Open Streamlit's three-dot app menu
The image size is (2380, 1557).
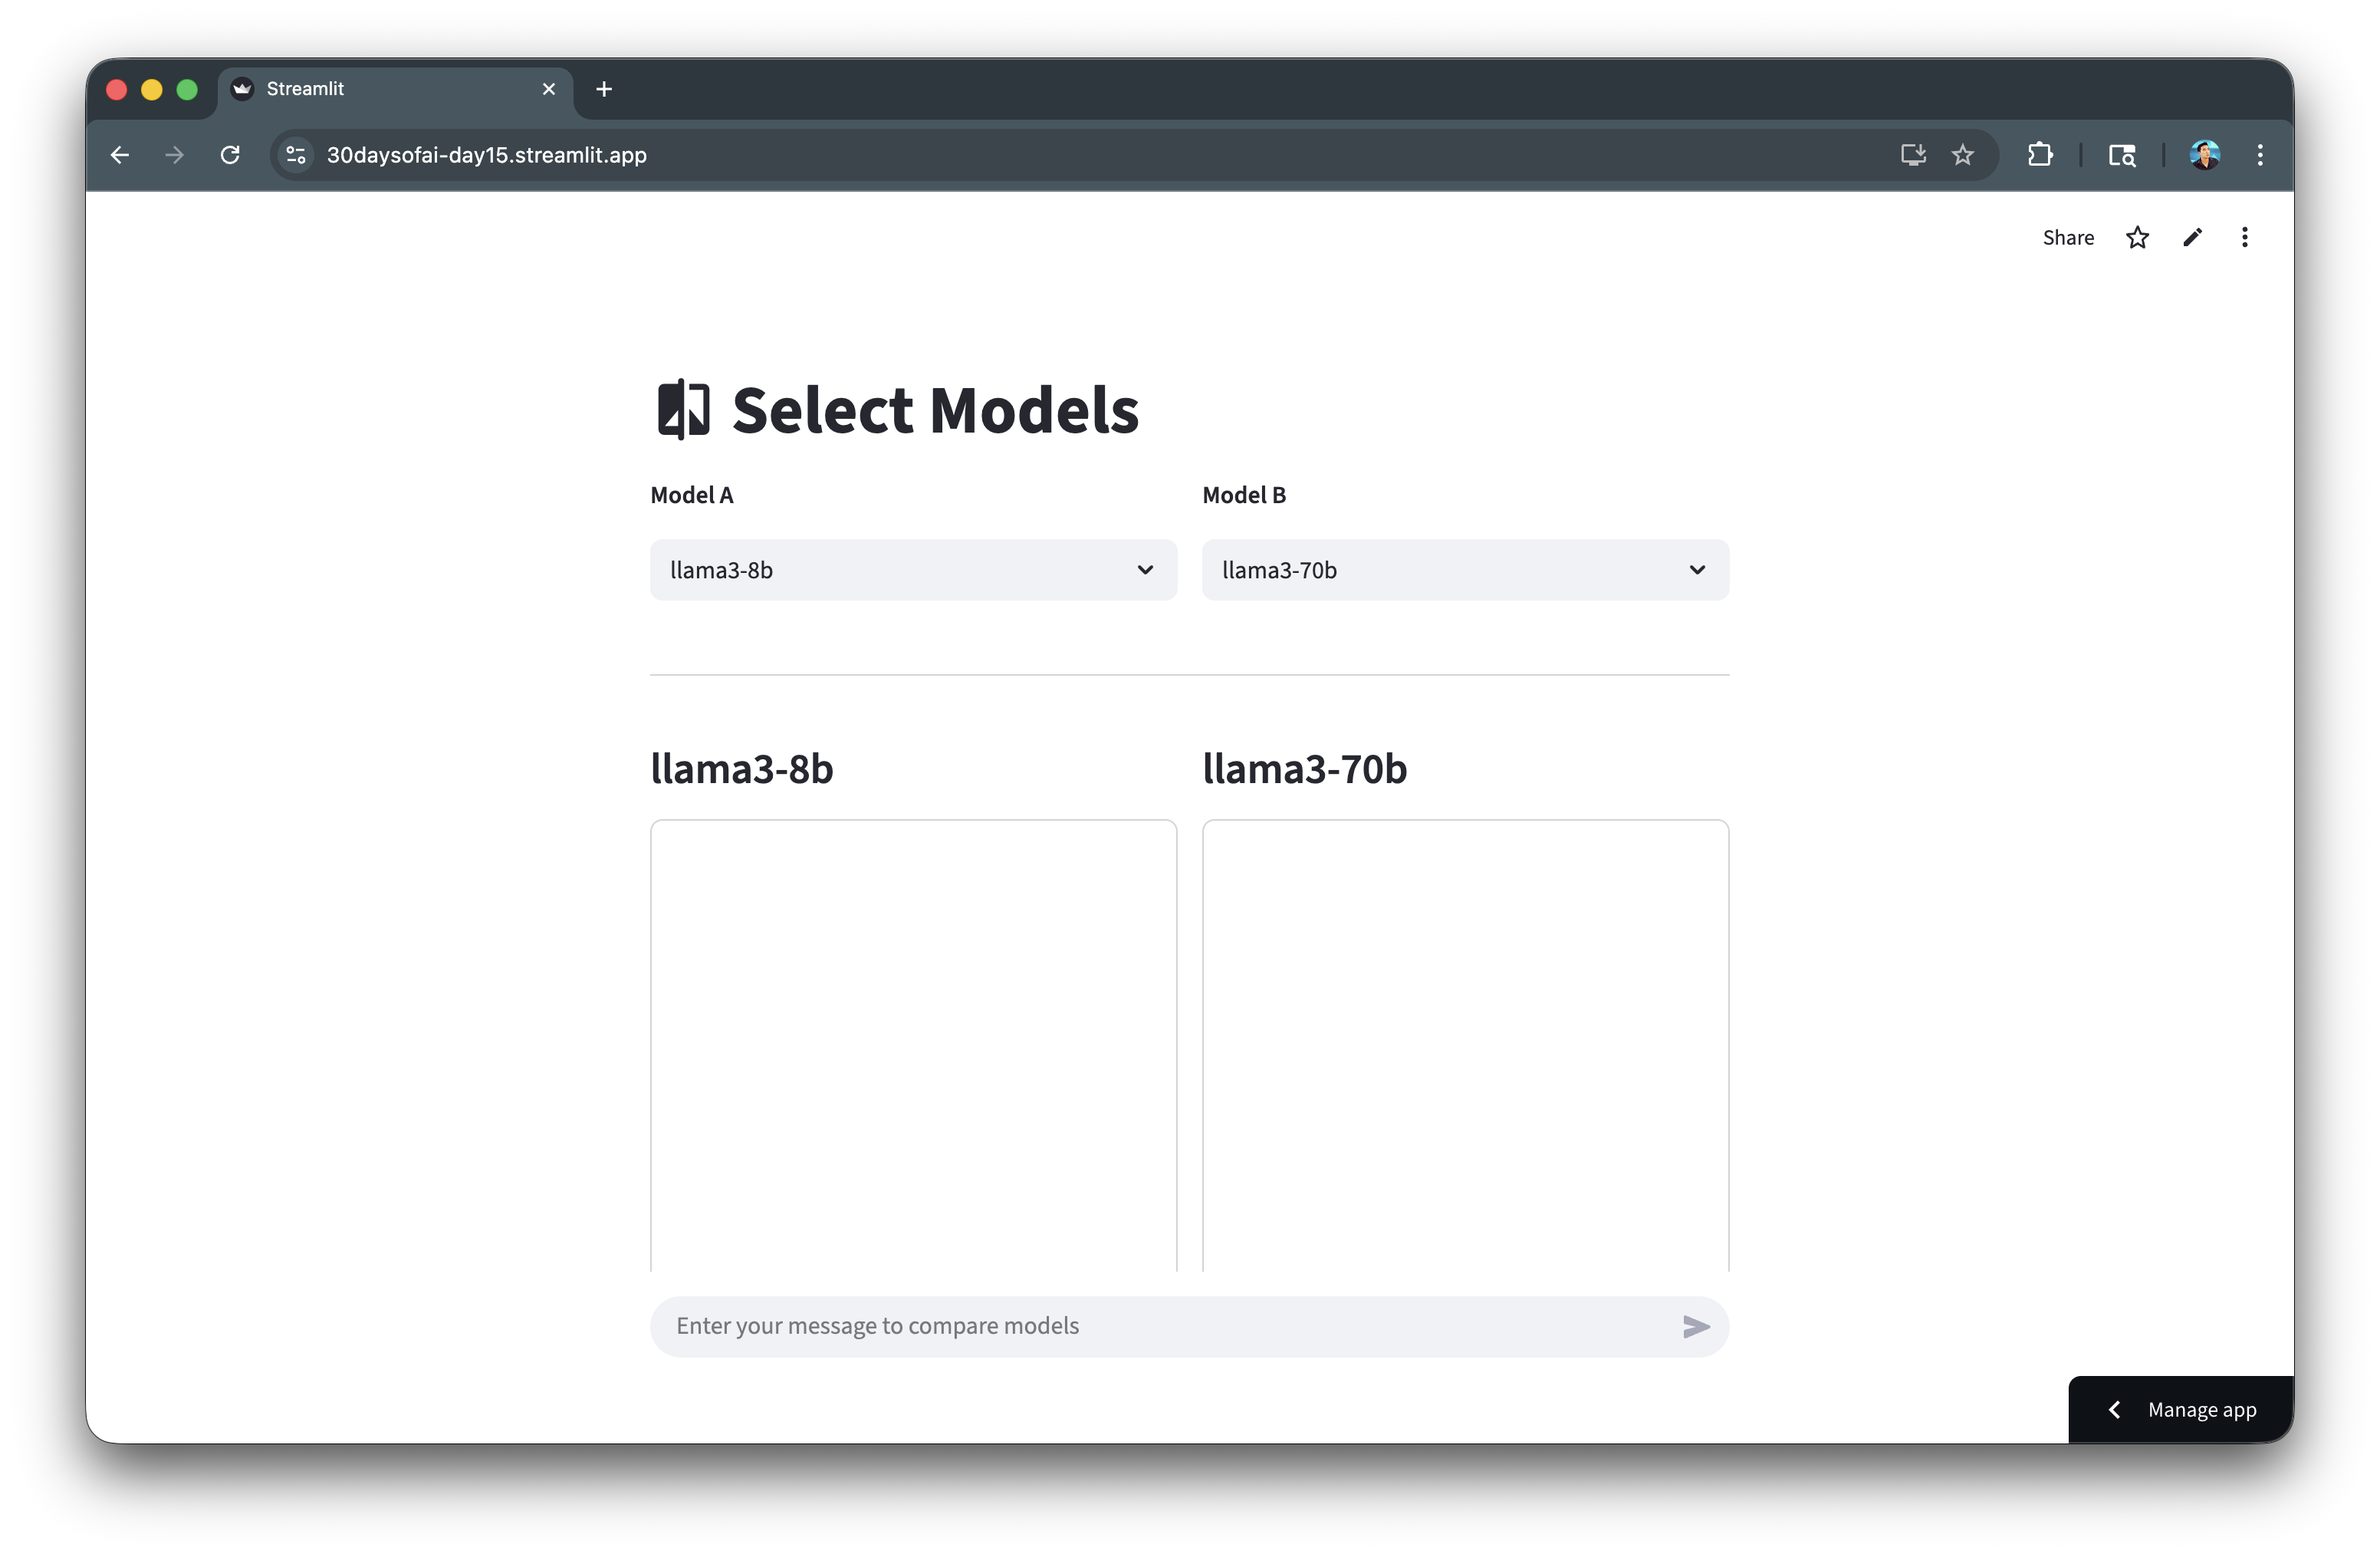2245,238
